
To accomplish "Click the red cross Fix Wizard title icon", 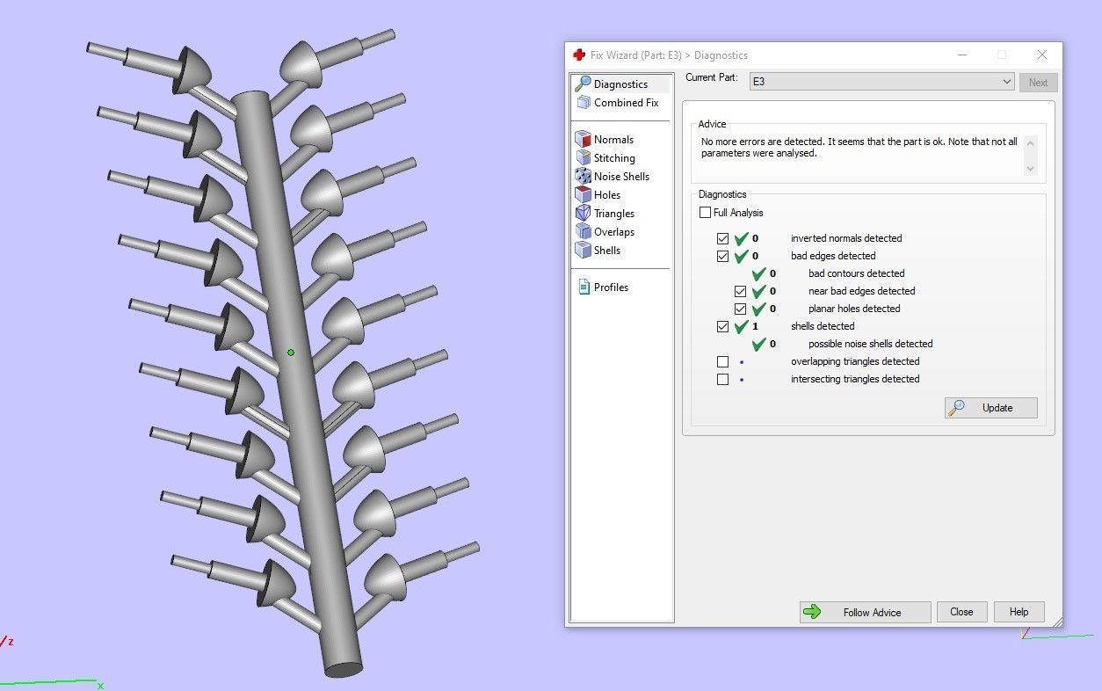I will point(579,55).
